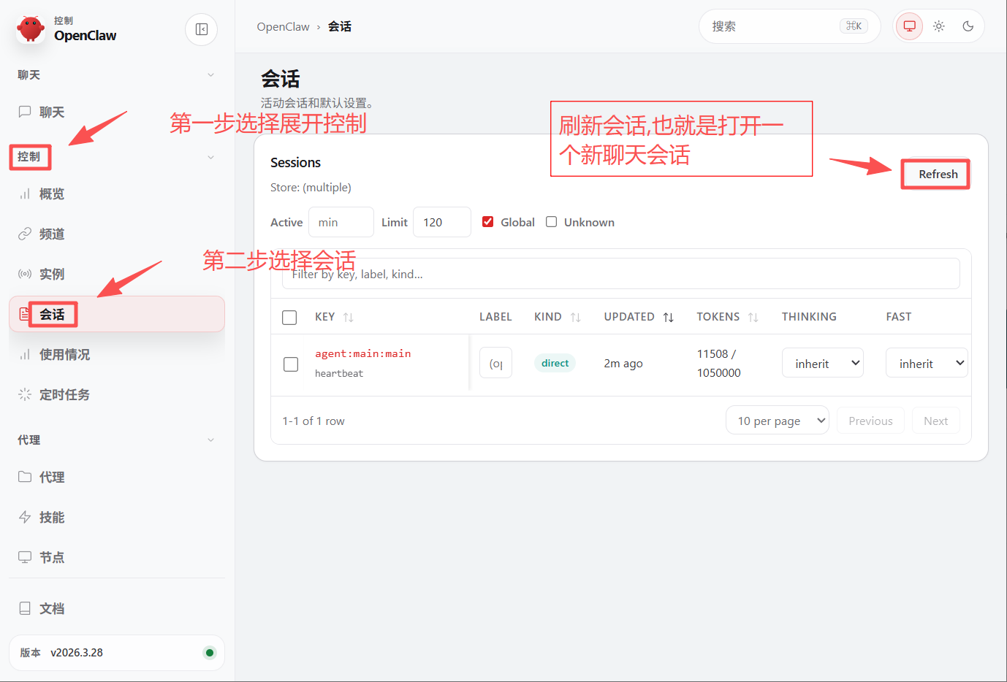Collapse the 代理 sidebar section
1007x682 pixels.
click(x=210, y=440)
